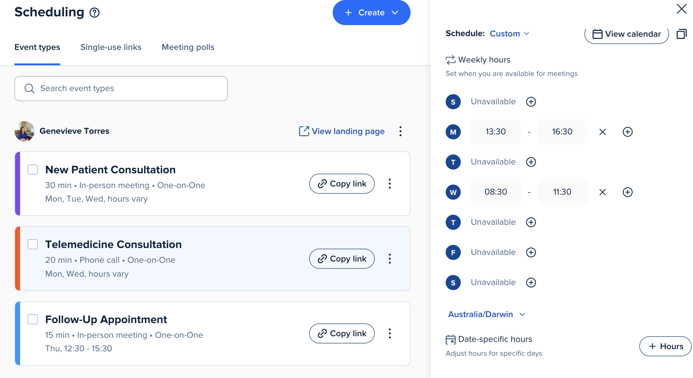Add hours to Friday with plus icon
Image resolution: width=693 pixels, height=378 pixels.
tap(531, 252)
